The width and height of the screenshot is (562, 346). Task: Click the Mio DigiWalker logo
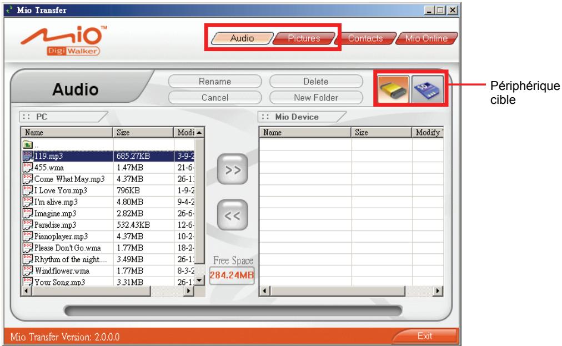64,41
